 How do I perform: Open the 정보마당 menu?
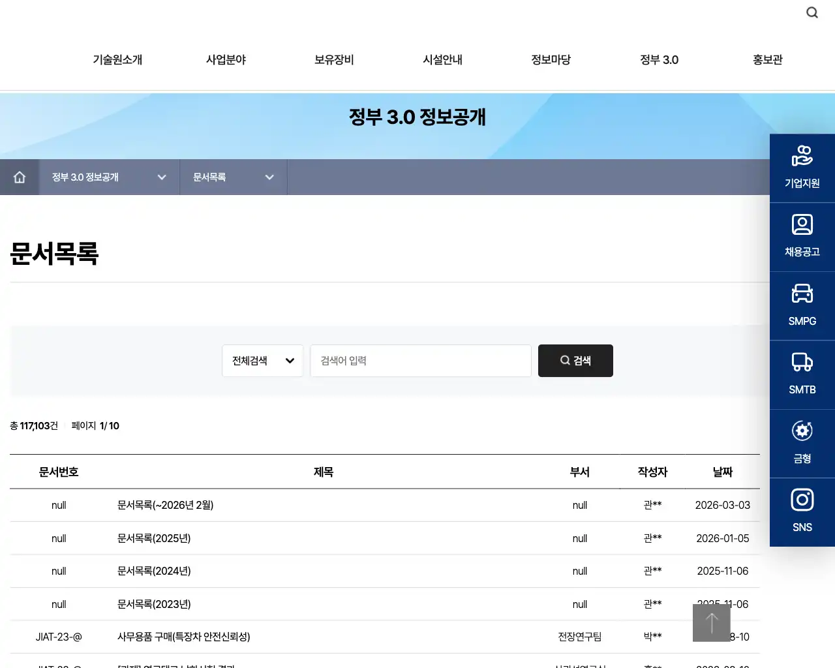[x=551, y=59]
